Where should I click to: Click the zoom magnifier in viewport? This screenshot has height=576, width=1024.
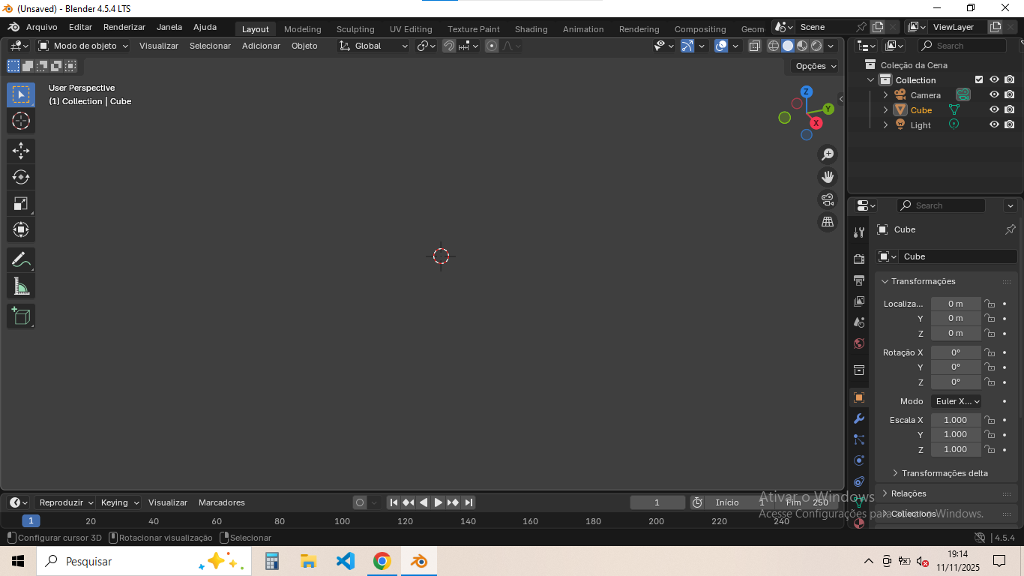click(x=828, y=154)
